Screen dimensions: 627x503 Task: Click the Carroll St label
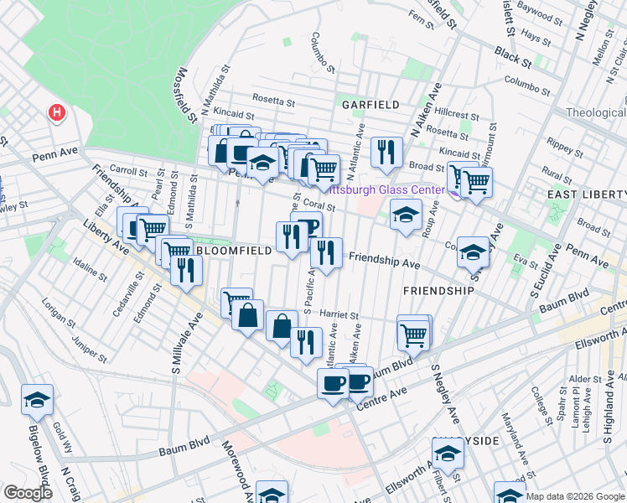click(x=129, y=171)
